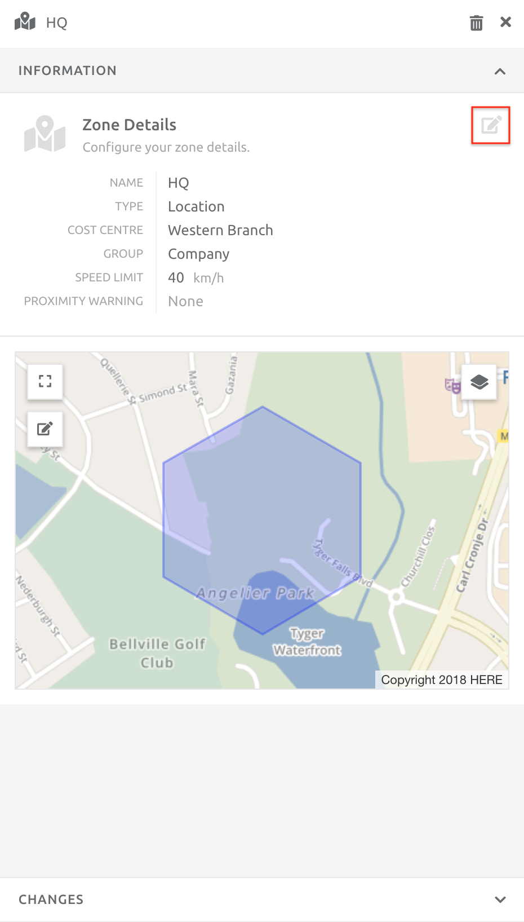Delete the HQ zone via trash icon
The width and height of the screenshot is (524, 922).
click(x=476, y=23)
